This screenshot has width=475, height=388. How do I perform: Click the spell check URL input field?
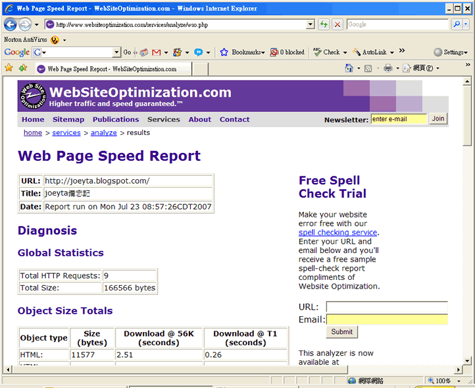coord(387,307)
